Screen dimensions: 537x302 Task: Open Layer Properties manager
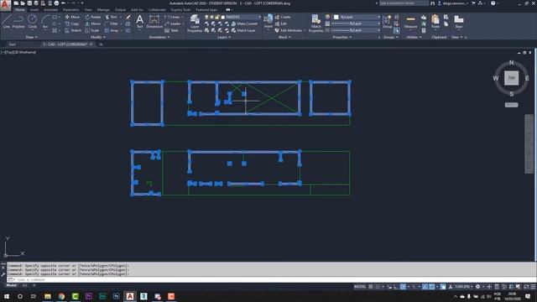click(x=195, y=23)
